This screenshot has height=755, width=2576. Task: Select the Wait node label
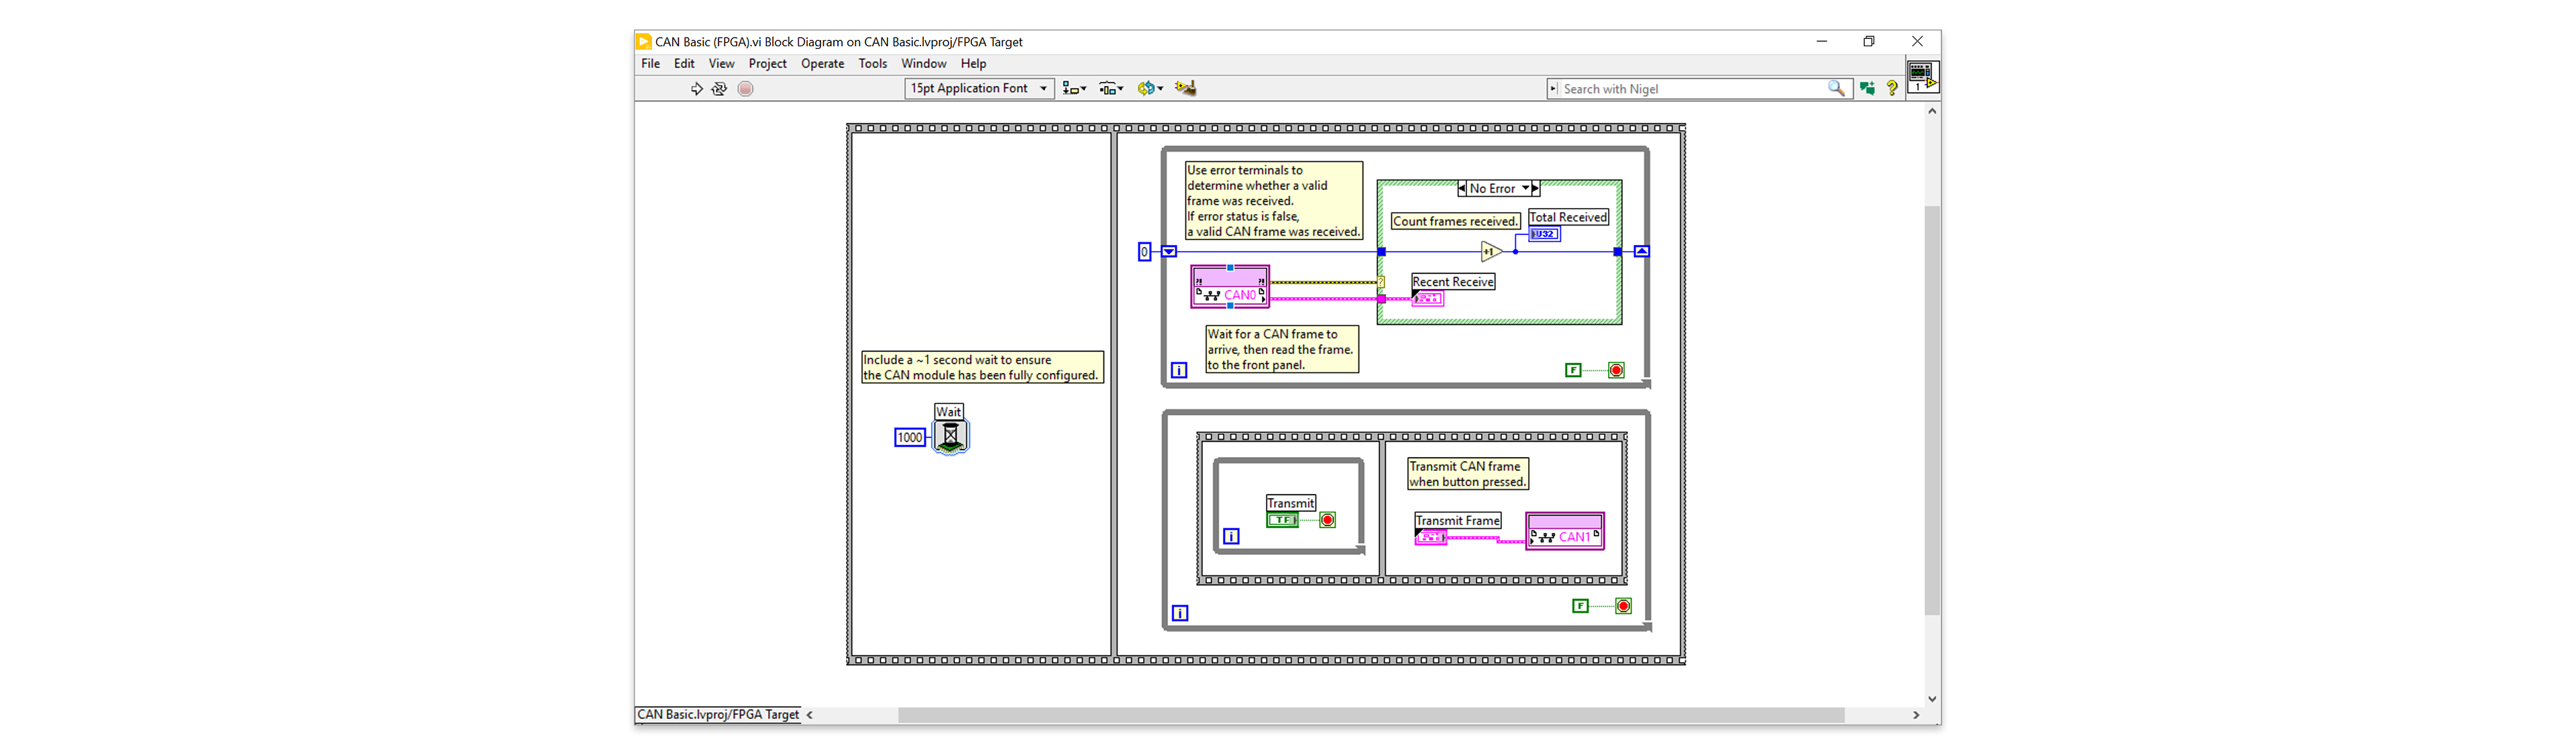pos(949,411)
